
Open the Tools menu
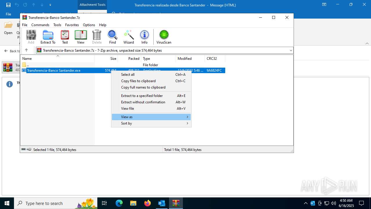pyautogui.click(x=57, y=25)
